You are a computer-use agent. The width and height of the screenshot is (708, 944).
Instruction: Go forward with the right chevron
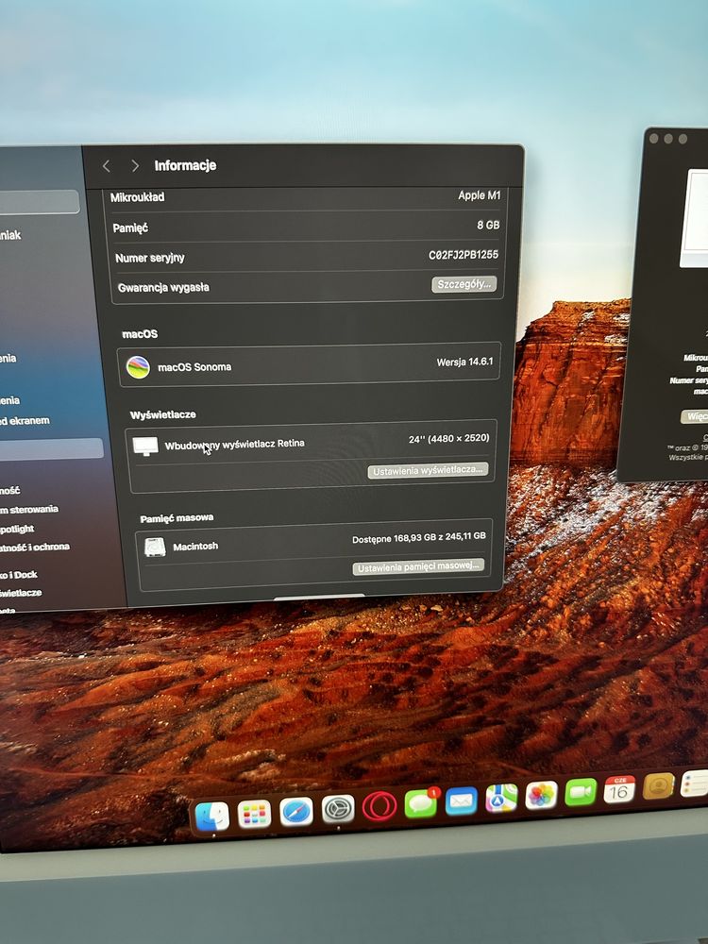click(135, 165)
